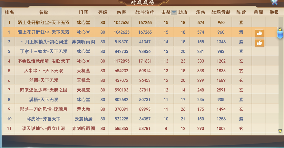This screenshot has width=284, height=148.
Task: Sort by 门派 column header
Action: (83, 12)
